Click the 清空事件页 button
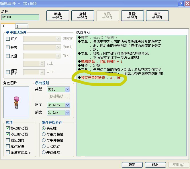 click(x=157, y=16)
